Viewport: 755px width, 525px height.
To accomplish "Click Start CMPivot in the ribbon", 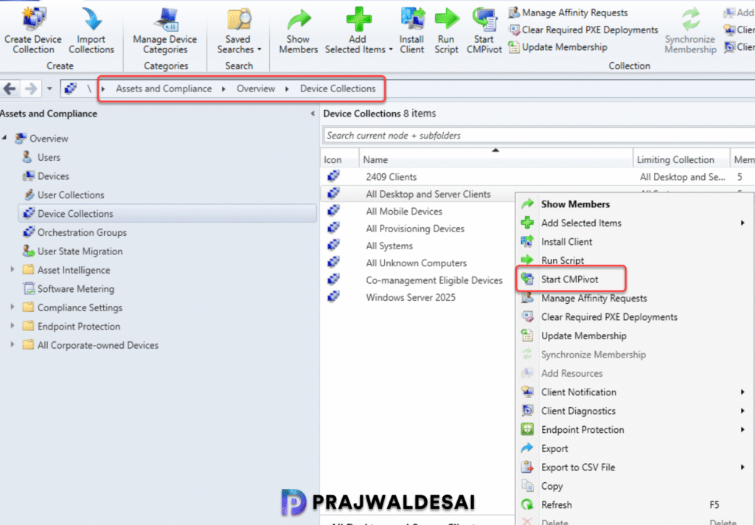I will 484,29.
